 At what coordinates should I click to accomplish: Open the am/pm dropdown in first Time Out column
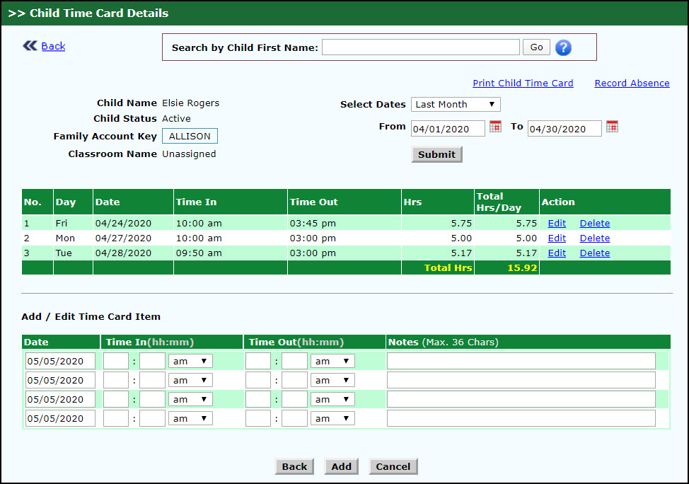click(x=332, y=360)
